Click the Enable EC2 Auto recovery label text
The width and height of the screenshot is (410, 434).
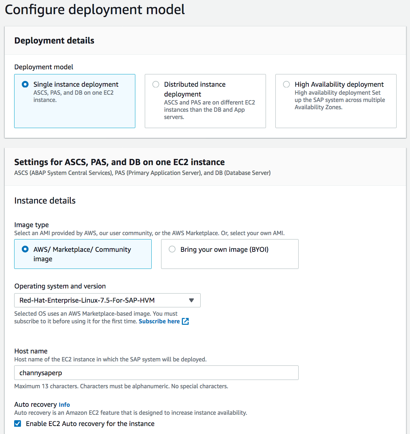pos(90,424)
